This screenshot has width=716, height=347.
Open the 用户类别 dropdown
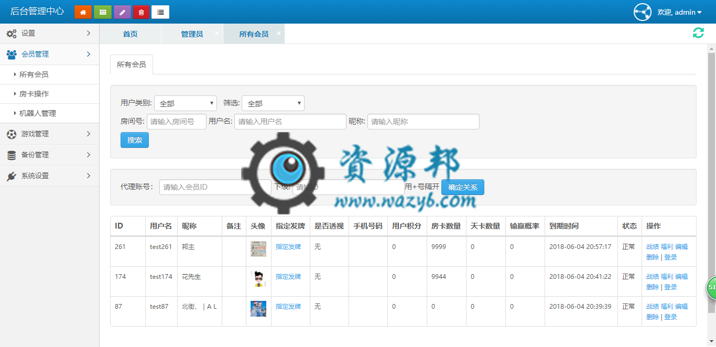tap(186, 103)
